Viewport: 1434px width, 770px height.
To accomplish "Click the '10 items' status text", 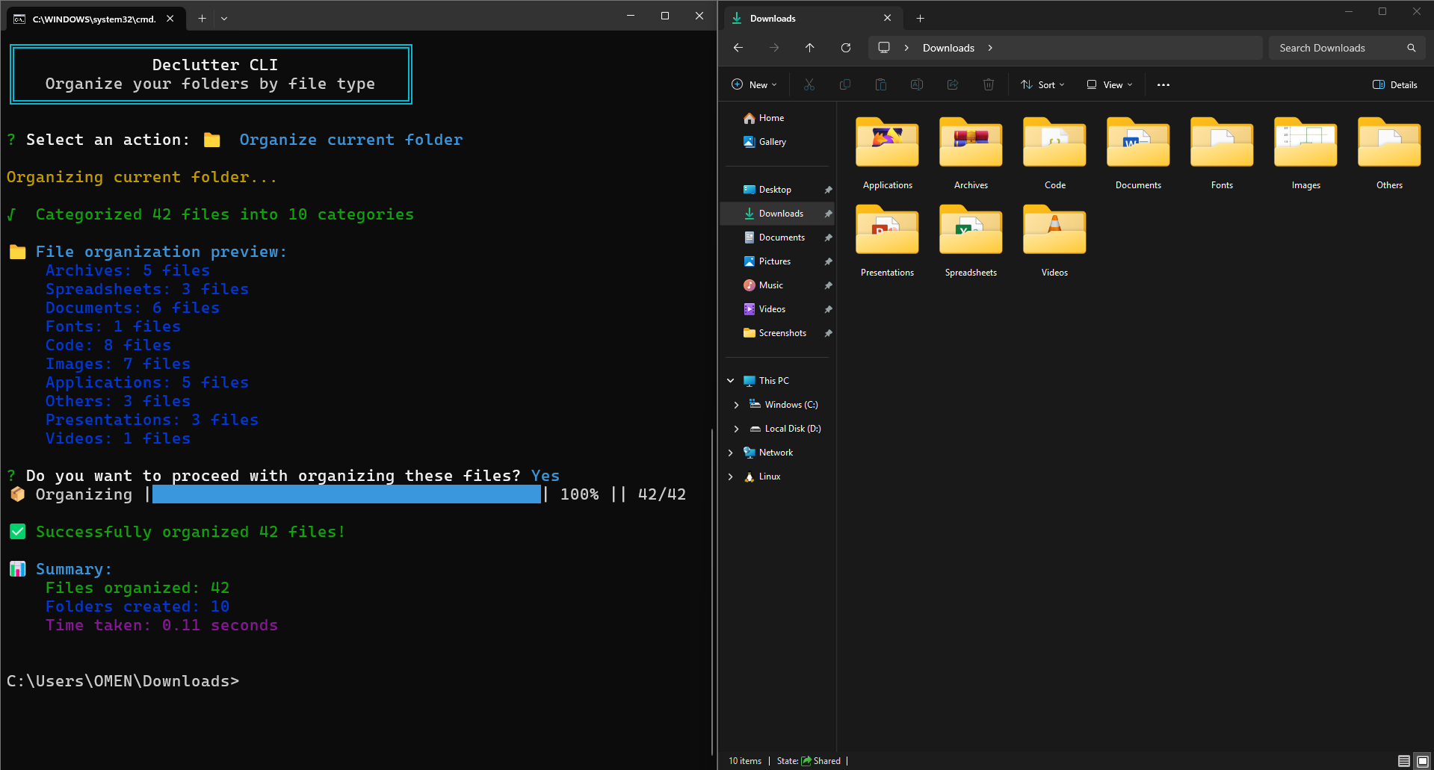I will 745,761.
